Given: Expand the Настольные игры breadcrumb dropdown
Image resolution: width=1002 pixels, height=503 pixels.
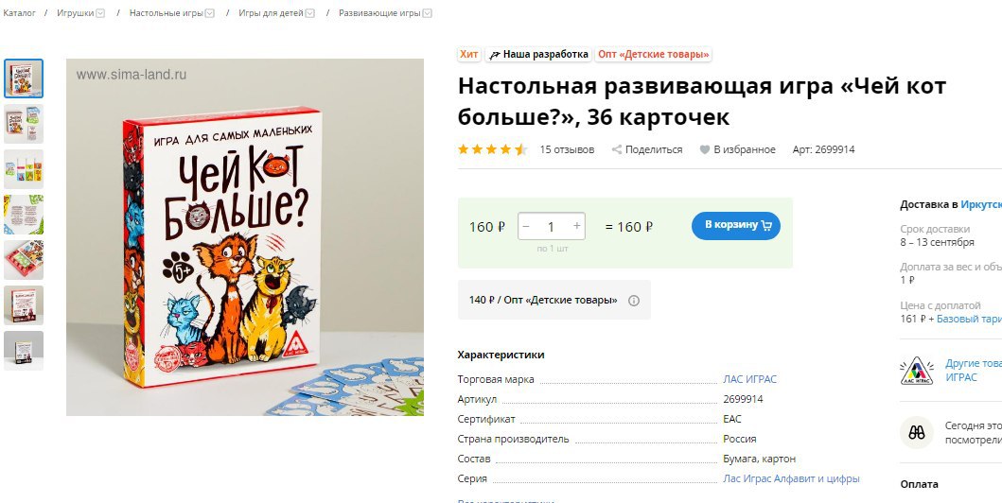Looking at the screenshot, I should (x=210, y=13).
